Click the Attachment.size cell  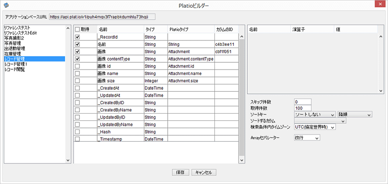click(x=191, y=80)
